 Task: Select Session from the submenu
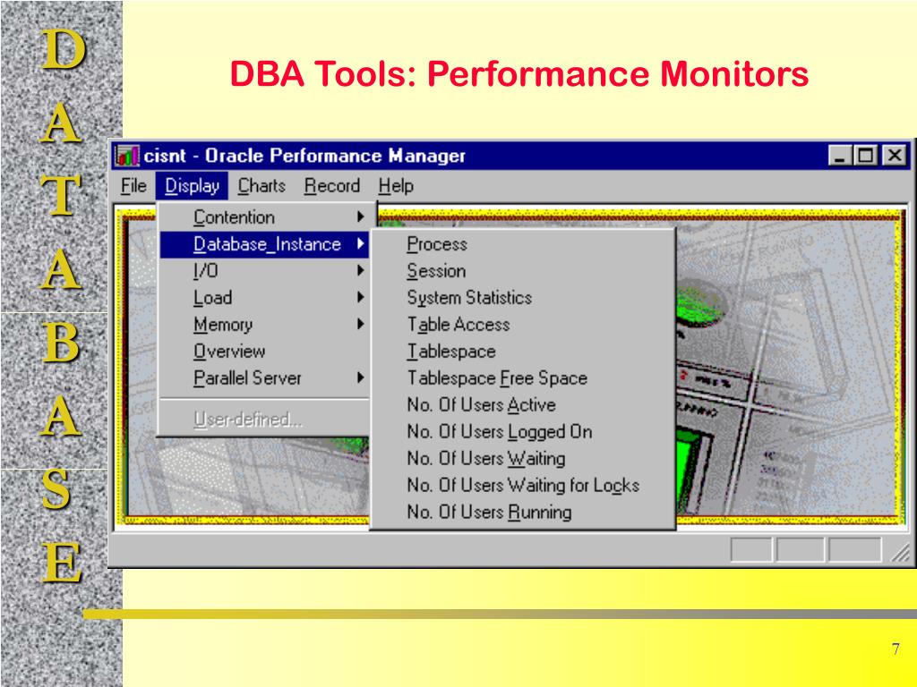(x=523, y=271)
